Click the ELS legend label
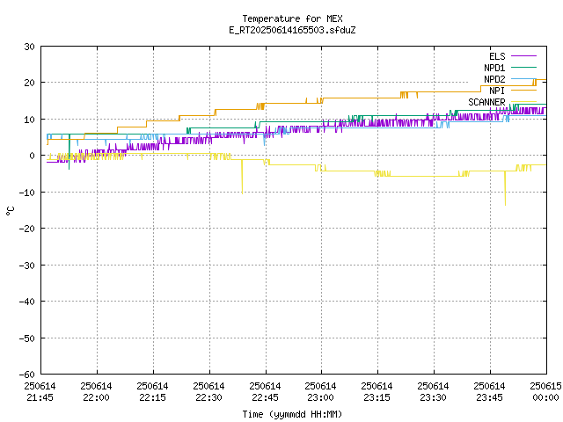 [x=497, y=56]
